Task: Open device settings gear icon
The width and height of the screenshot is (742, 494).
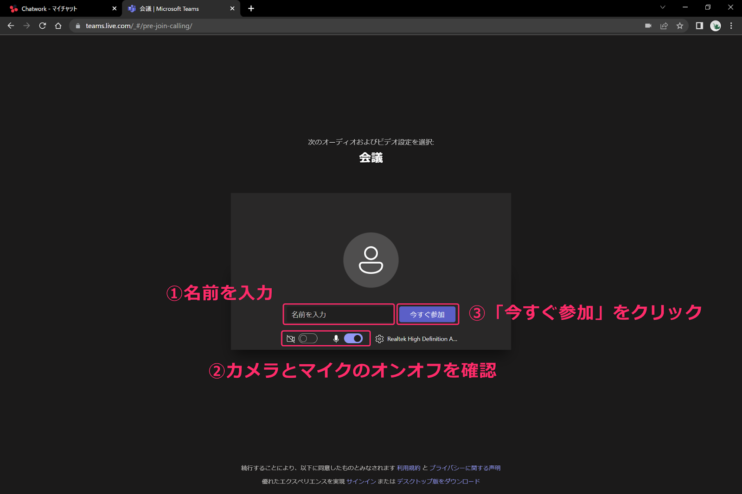Action: [x=379, y=339]
